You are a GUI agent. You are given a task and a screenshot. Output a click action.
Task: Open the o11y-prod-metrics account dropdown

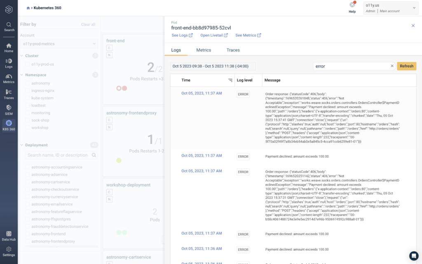coord(59,44)
